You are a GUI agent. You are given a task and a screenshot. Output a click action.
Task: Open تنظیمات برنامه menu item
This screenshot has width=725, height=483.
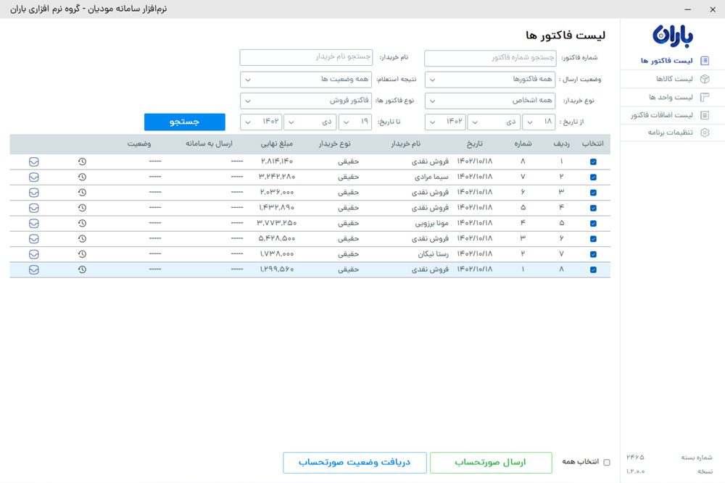coord(674,133)
